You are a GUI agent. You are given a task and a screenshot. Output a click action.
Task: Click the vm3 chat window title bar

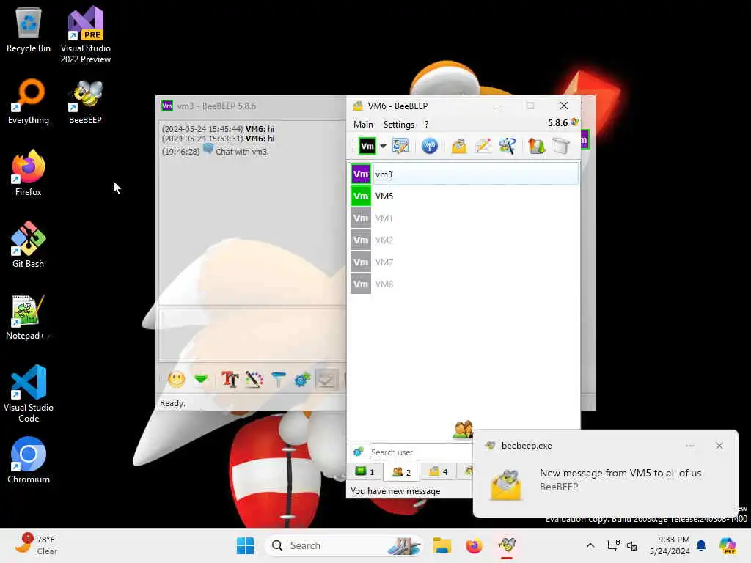pyautogui.click(x=252, y=106)
